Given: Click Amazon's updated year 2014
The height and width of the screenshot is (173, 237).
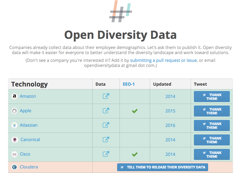Looking at the screenshot, I should [170, 96].
